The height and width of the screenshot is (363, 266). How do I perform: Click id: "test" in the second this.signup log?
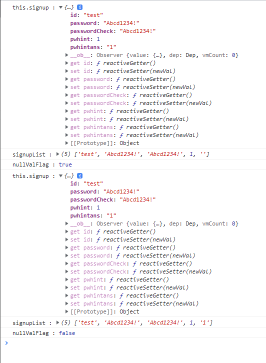pos(86,184)
